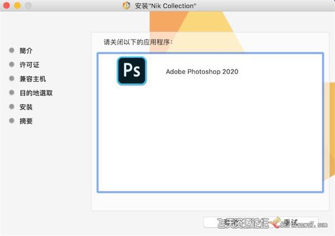The width and height of the screenshot is (335, 236).
Task: Close the installer window with red button
Action: click(7, 6)
